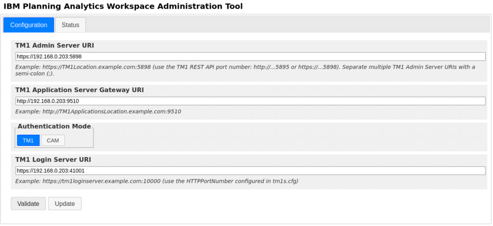
Task: Focus the TM1 Login Server URI field
Action: click(x=250, y=171)
